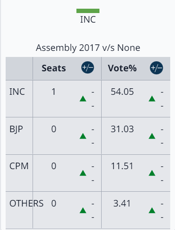This screenshot has width=175, height=230.
Task: Click the Vote% column header
Action: coord(122,68)
